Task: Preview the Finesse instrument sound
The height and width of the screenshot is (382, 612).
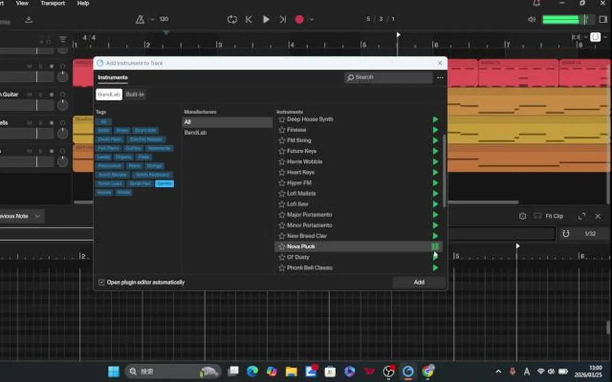Action: [436, 130]
